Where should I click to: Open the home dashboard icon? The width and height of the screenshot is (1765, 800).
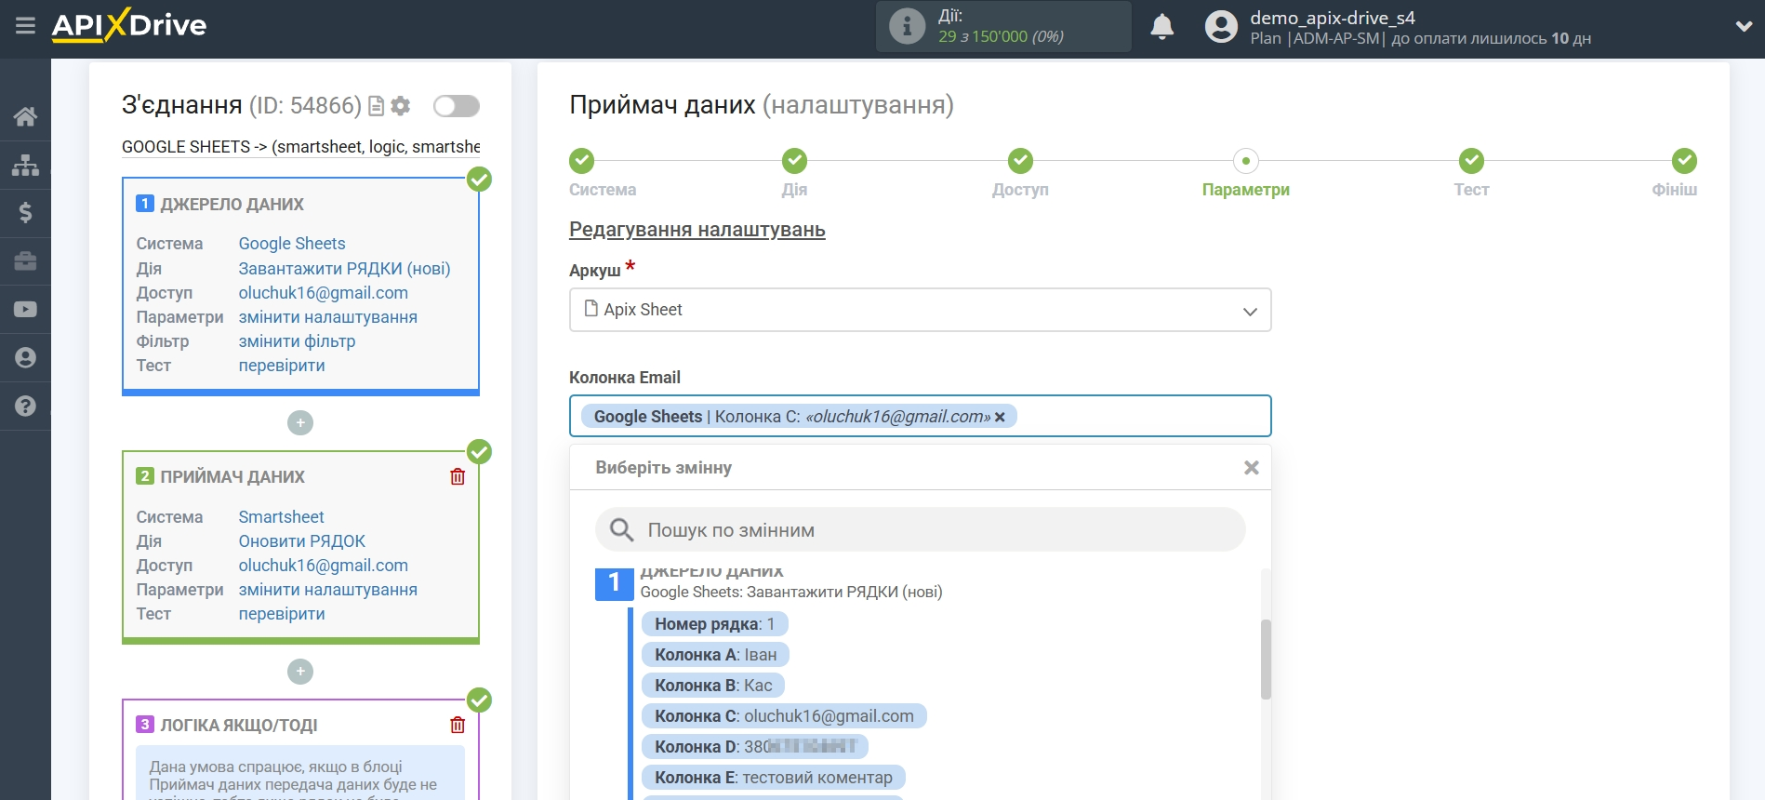click(x=25, y=116)
